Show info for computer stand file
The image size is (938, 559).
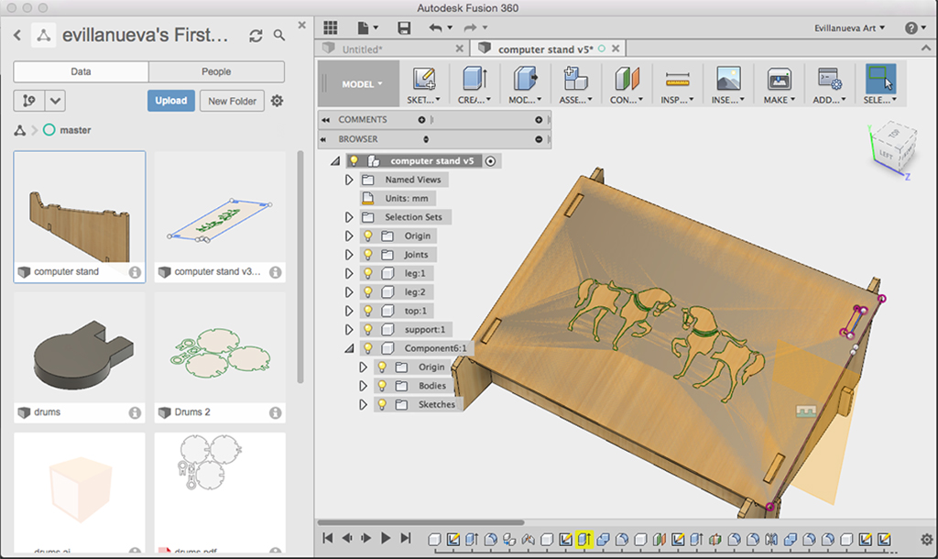136,272
